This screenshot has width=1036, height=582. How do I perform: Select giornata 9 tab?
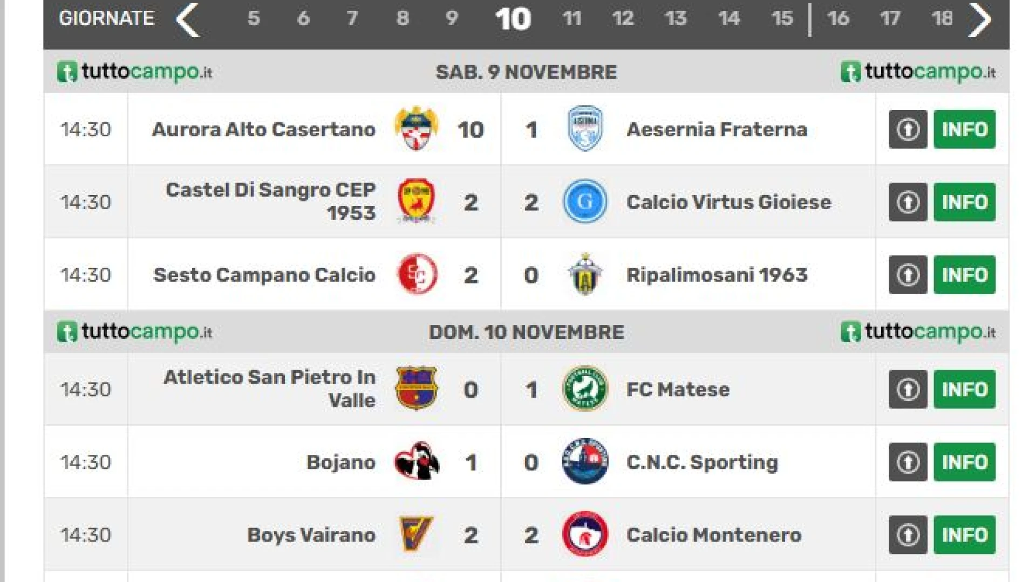pos(452,18)
